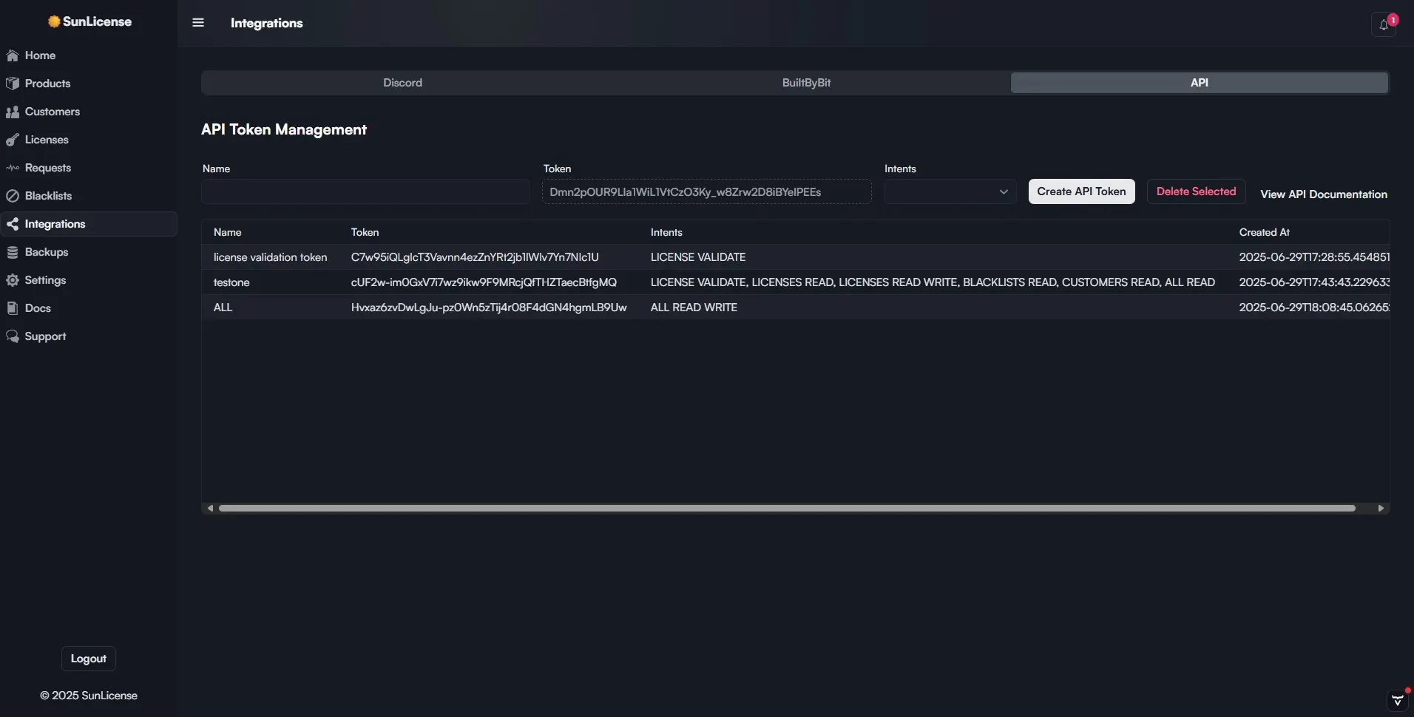Image resolution: width=1414 pixels, height=717 pixels.
Task: Click the Requests pulse icon
Action: [13, 168]
